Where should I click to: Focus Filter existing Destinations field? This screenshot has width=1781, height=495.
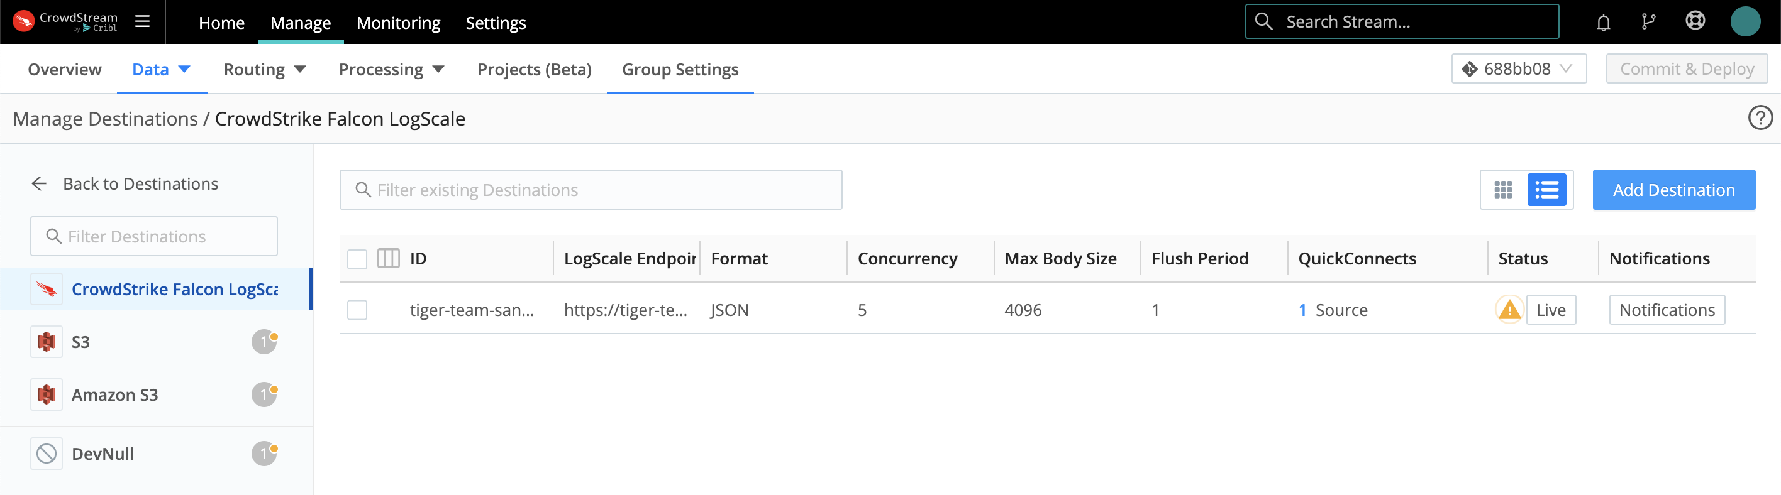[x=591, y=190]
